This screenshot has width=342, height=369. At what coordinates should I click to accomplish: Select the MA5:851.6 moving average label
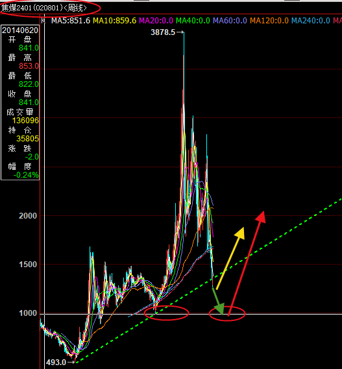point(71,21)
